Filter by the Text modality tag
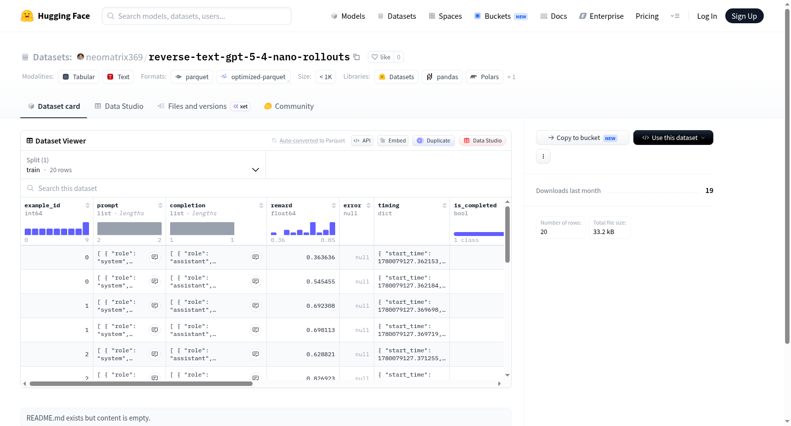 tap(118, 77)
